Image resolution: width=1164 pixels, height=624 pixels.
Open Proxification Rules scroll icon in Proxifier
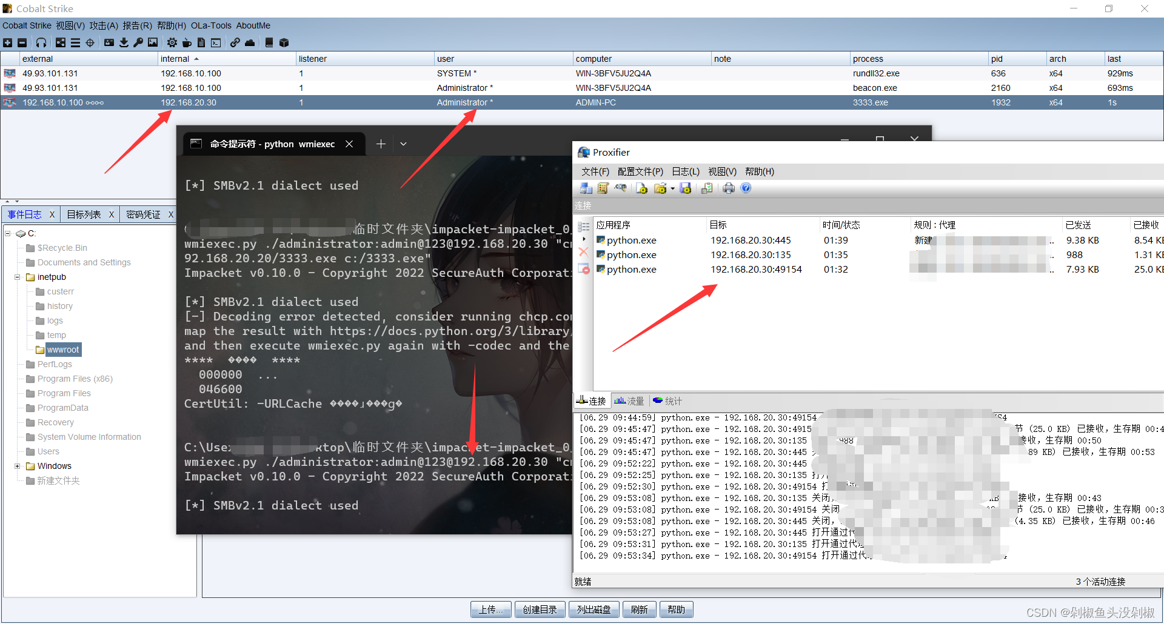603,188
